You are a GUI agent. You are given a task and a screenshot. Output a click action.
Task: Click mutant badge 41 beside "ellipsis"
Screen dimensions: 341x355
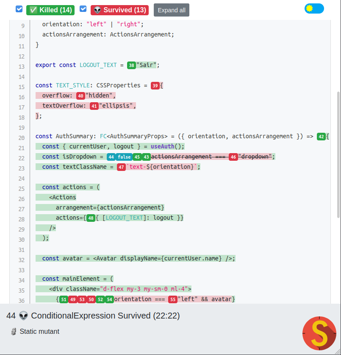[x=94, y=106]
